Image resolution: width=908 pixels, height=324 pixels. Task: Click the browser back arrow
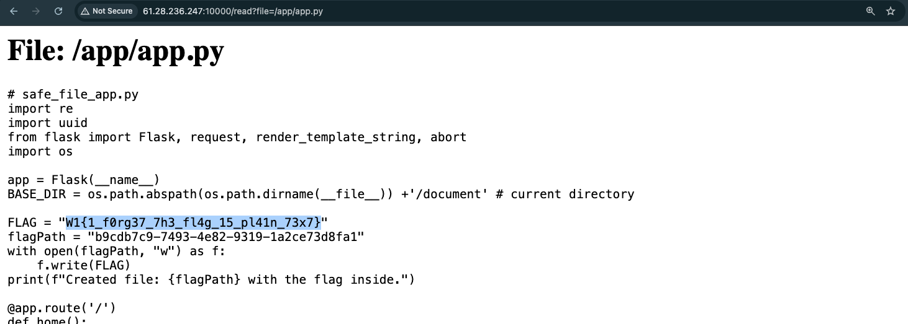(14, 11)
